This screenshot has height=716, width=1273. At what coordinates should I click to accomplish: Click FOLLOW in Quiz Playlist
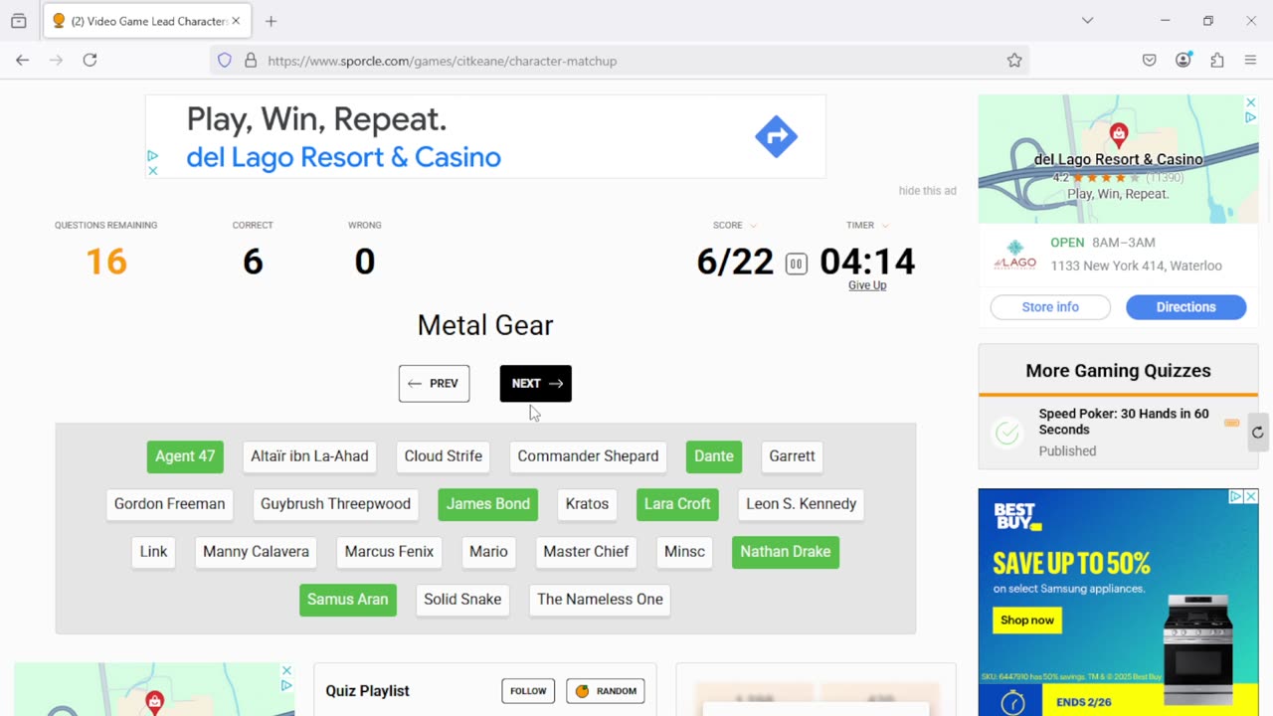(528, 691)
